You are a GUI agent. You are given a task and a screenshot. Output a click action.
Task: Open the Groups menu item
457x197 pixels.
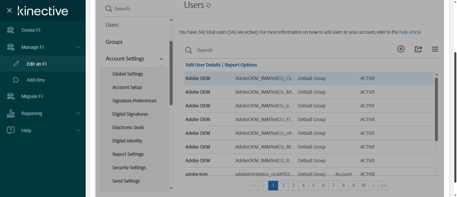[114, 42]
